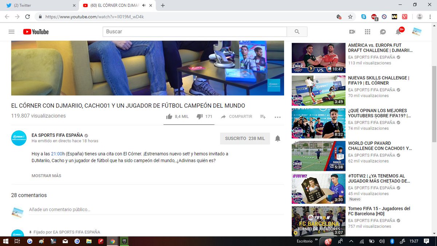Bookmark this page with the star icon

tap(350, 17)
